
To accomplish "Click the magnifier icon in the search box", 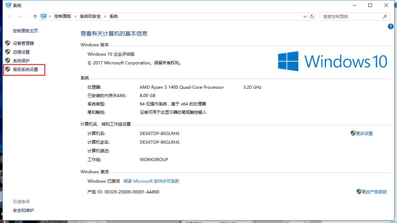I will (384, 16).
